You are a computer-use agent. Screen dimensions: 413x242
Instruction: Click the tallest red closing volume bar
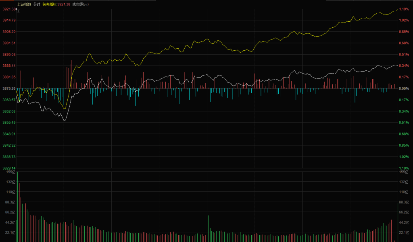[x=393, y=229]
